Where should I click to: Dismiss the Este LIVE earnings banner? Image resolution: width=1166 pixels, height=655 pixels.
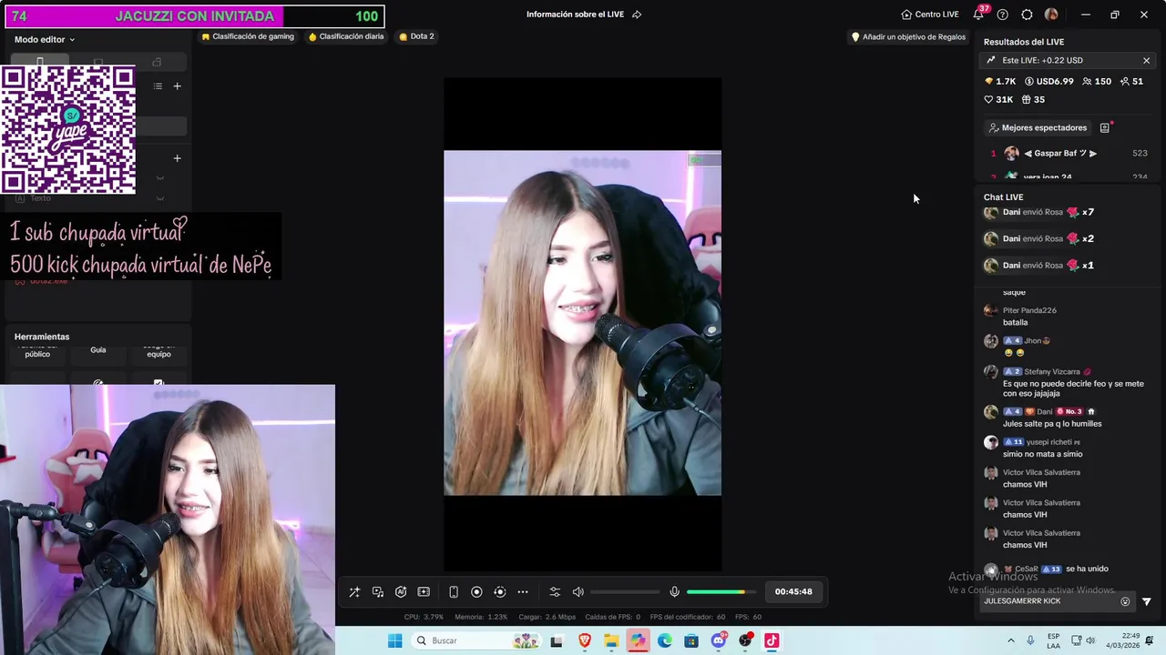point(1146,60)
